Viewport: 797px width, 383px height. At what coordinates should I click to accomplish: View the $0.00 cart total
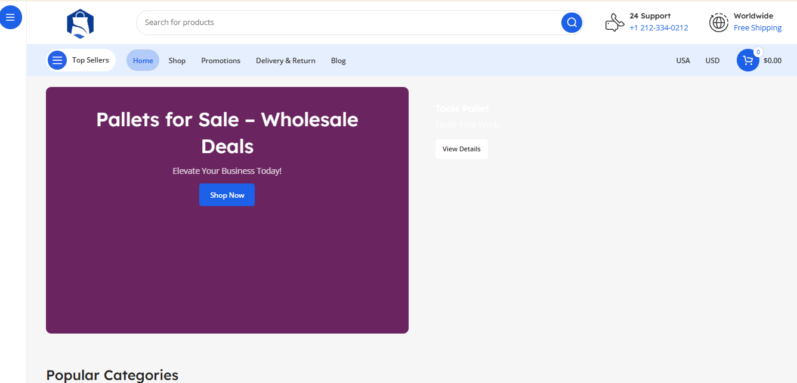pos(773,61)
